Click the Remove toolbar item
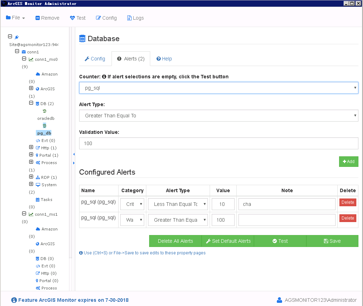This screenshot has height=306, width=363. (47, 18)
